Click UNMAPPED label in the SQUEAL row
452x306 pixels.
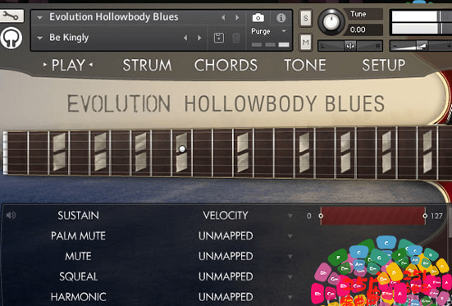(226, 276)
